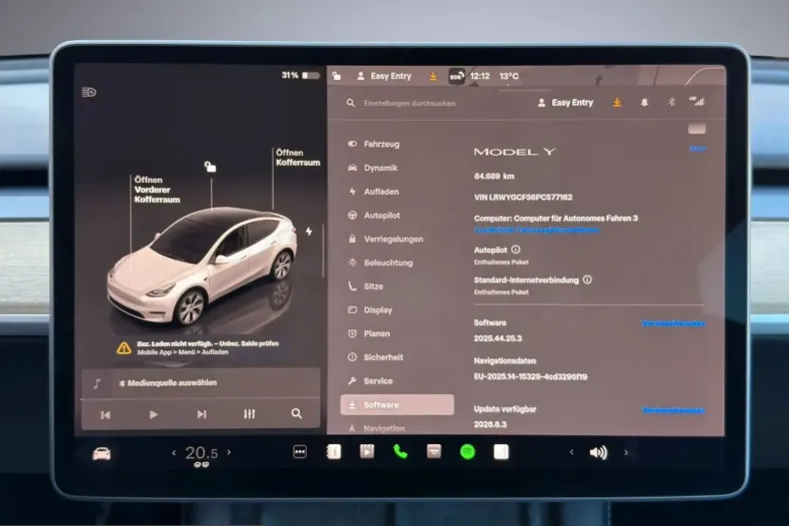Image resolution: width=789 pixels, height=526 pixels.
Task: Open the Theater video app icon
Action: [367, 451]
